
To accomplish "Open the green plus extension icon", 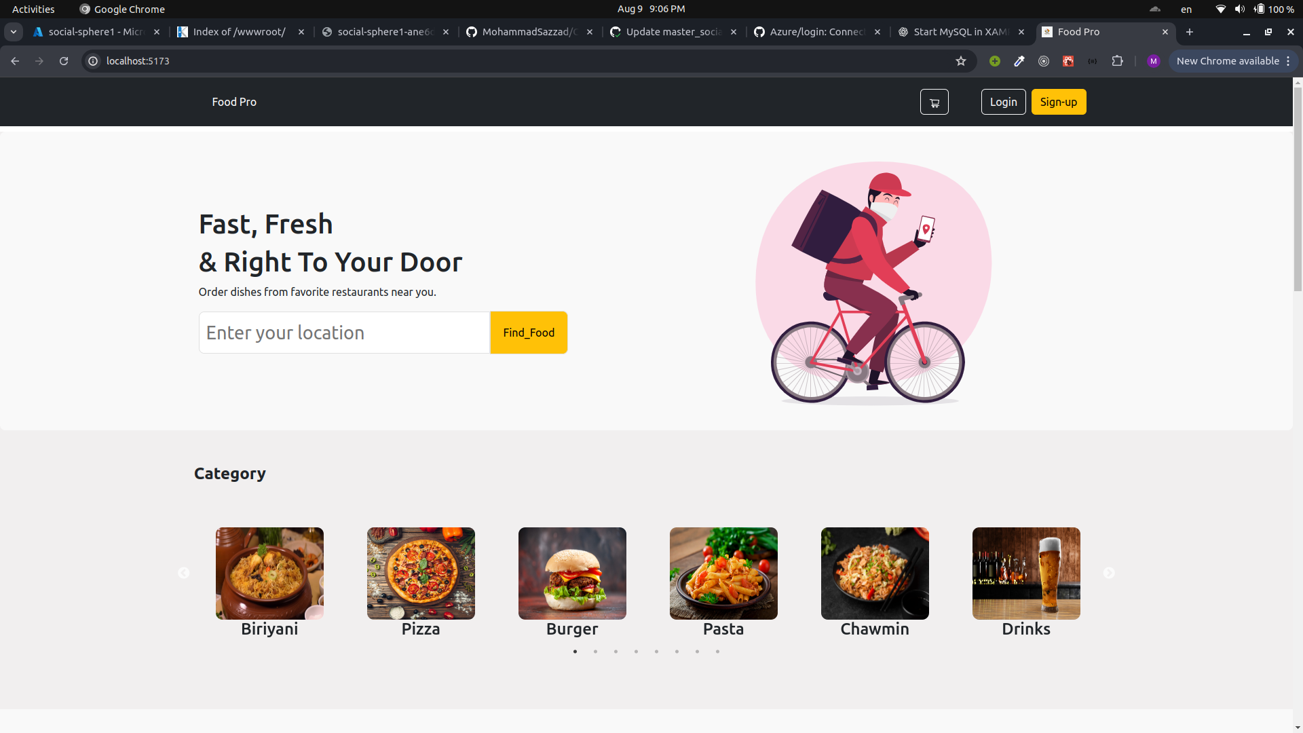I will (995, 61).
